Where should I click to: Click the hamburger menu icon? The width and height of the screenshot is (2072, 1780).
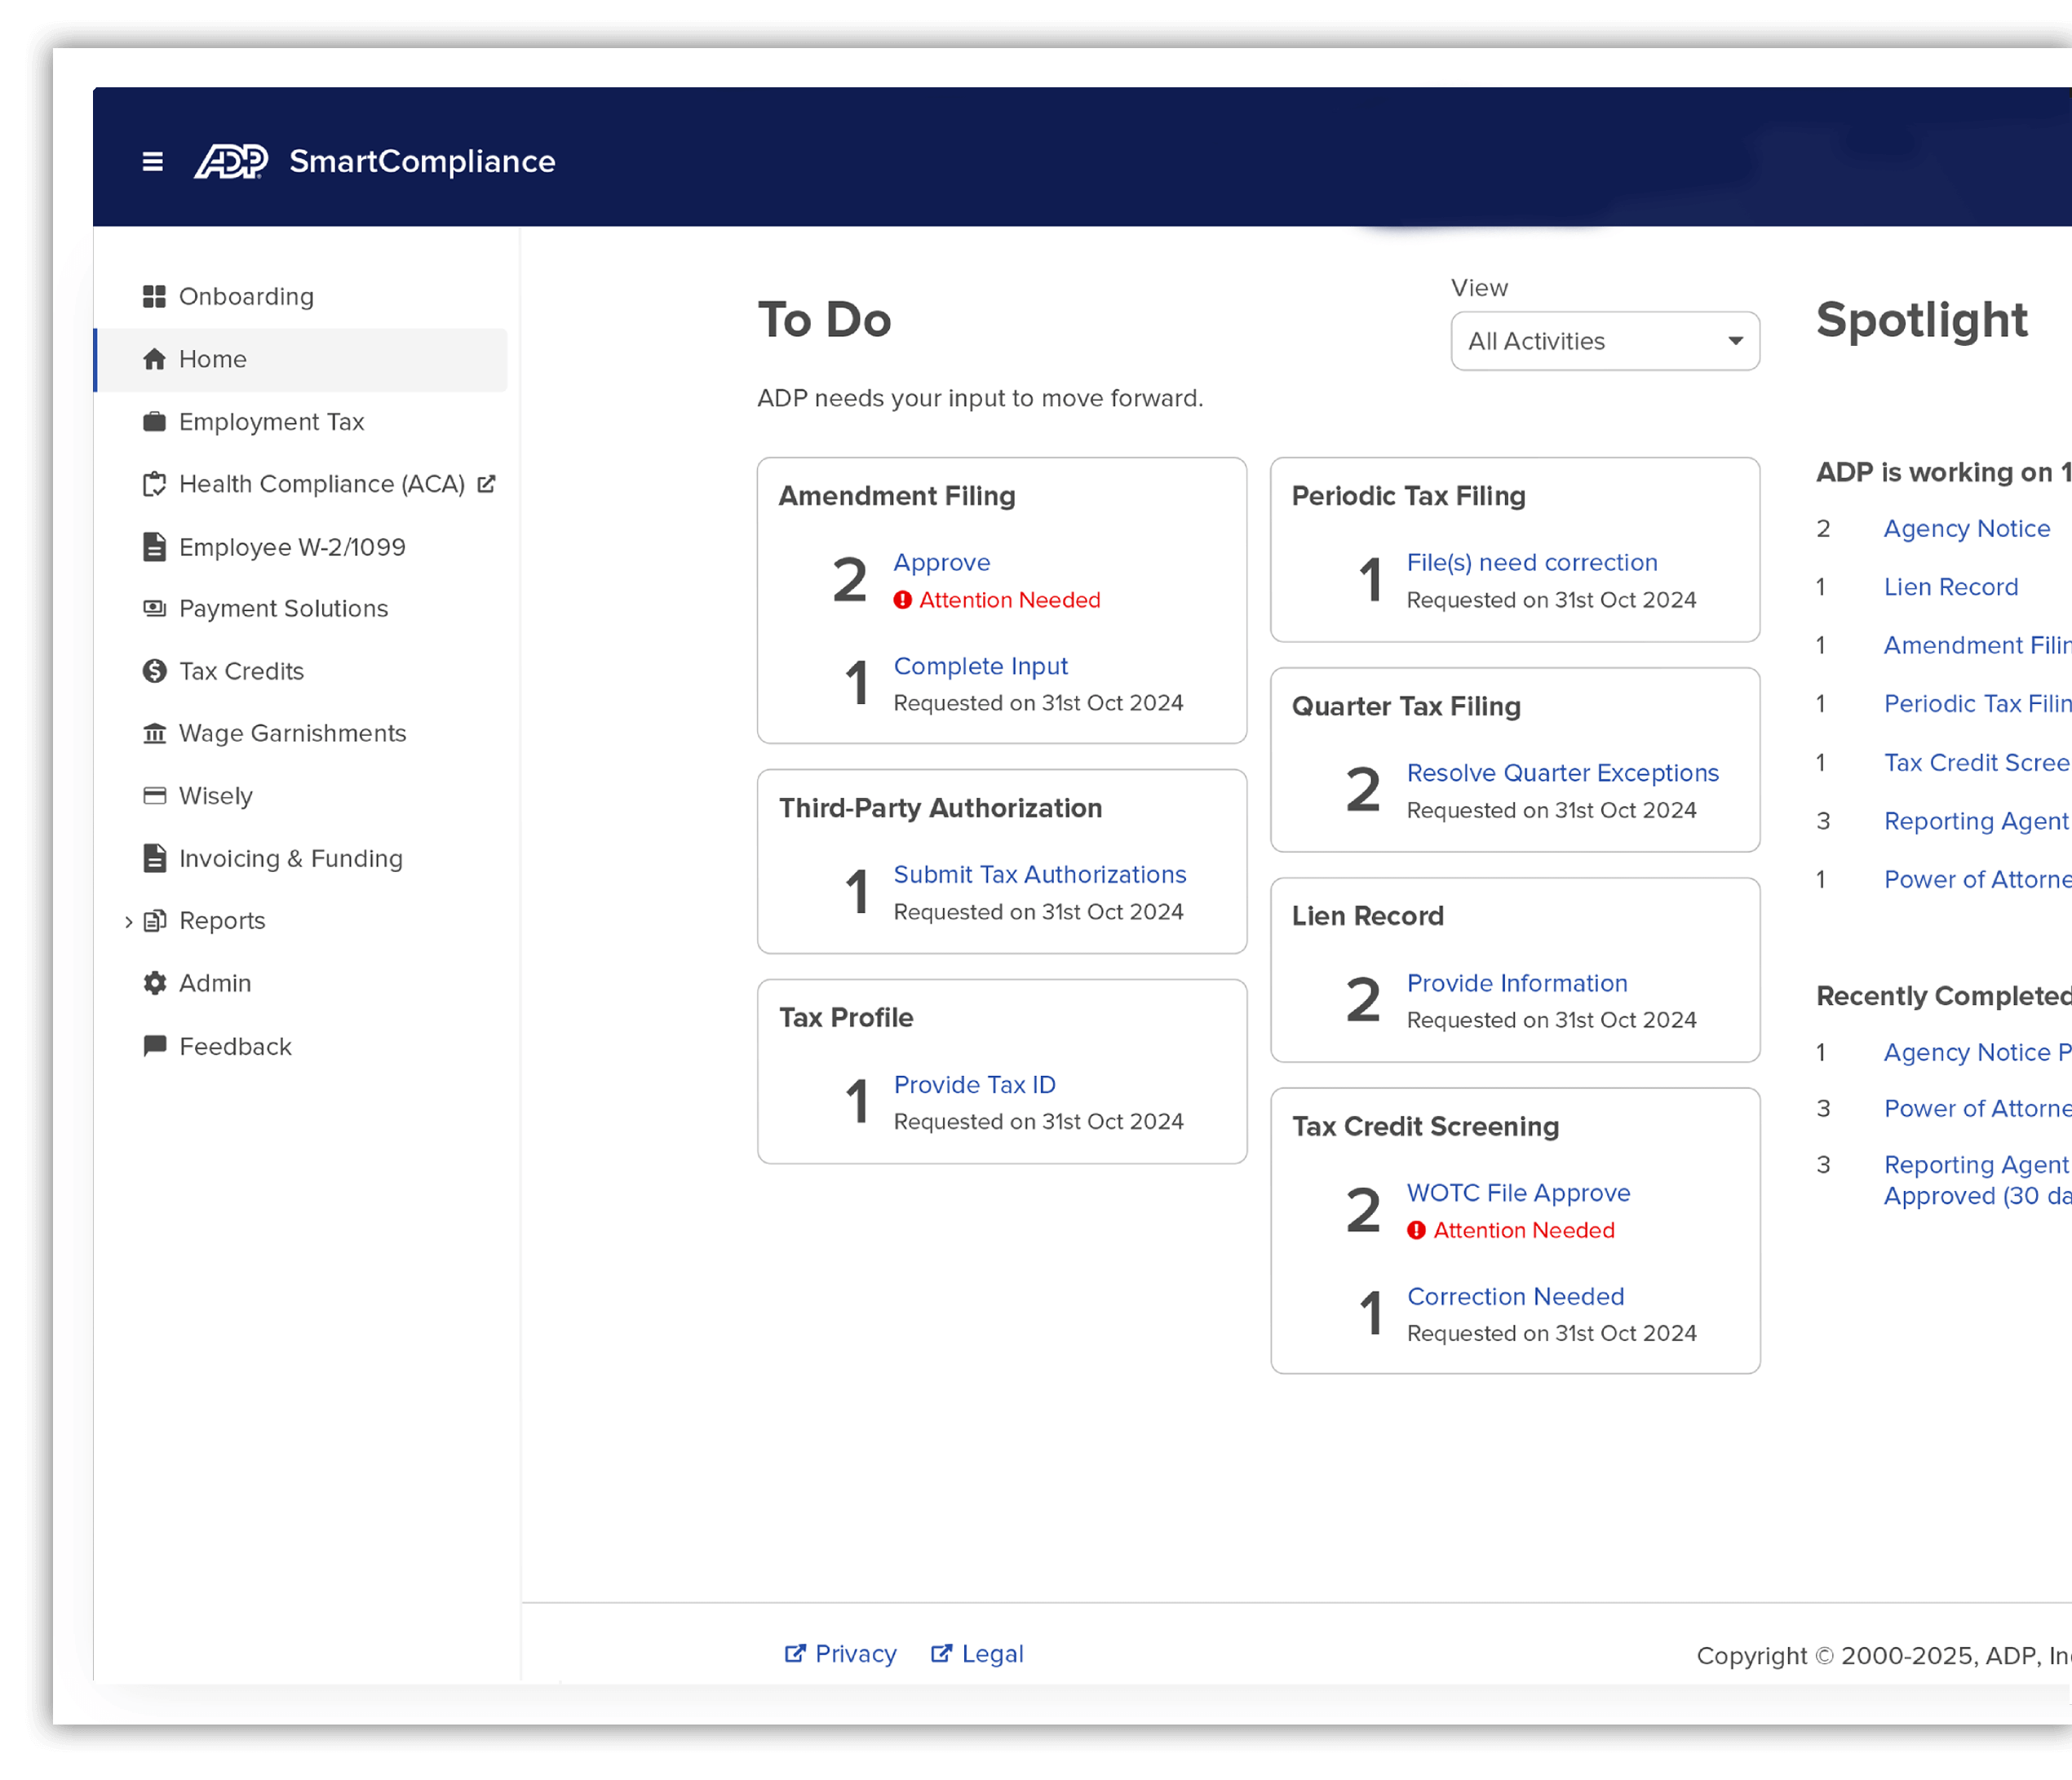coord(152,161)
